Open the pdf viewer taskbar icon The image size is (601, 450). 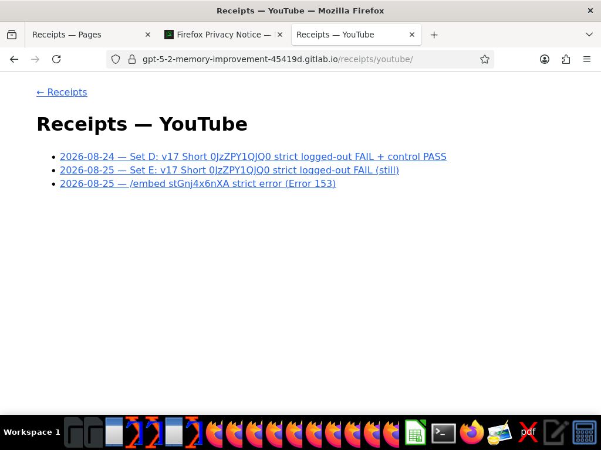(528, 433)
